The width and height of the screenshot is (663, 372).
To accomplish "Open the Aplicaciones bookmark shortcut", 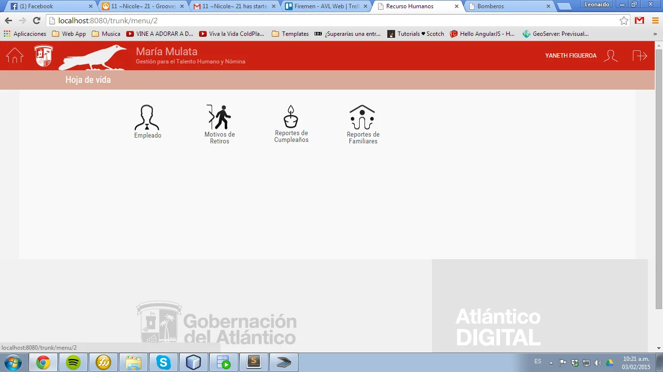I will point(25,34).
